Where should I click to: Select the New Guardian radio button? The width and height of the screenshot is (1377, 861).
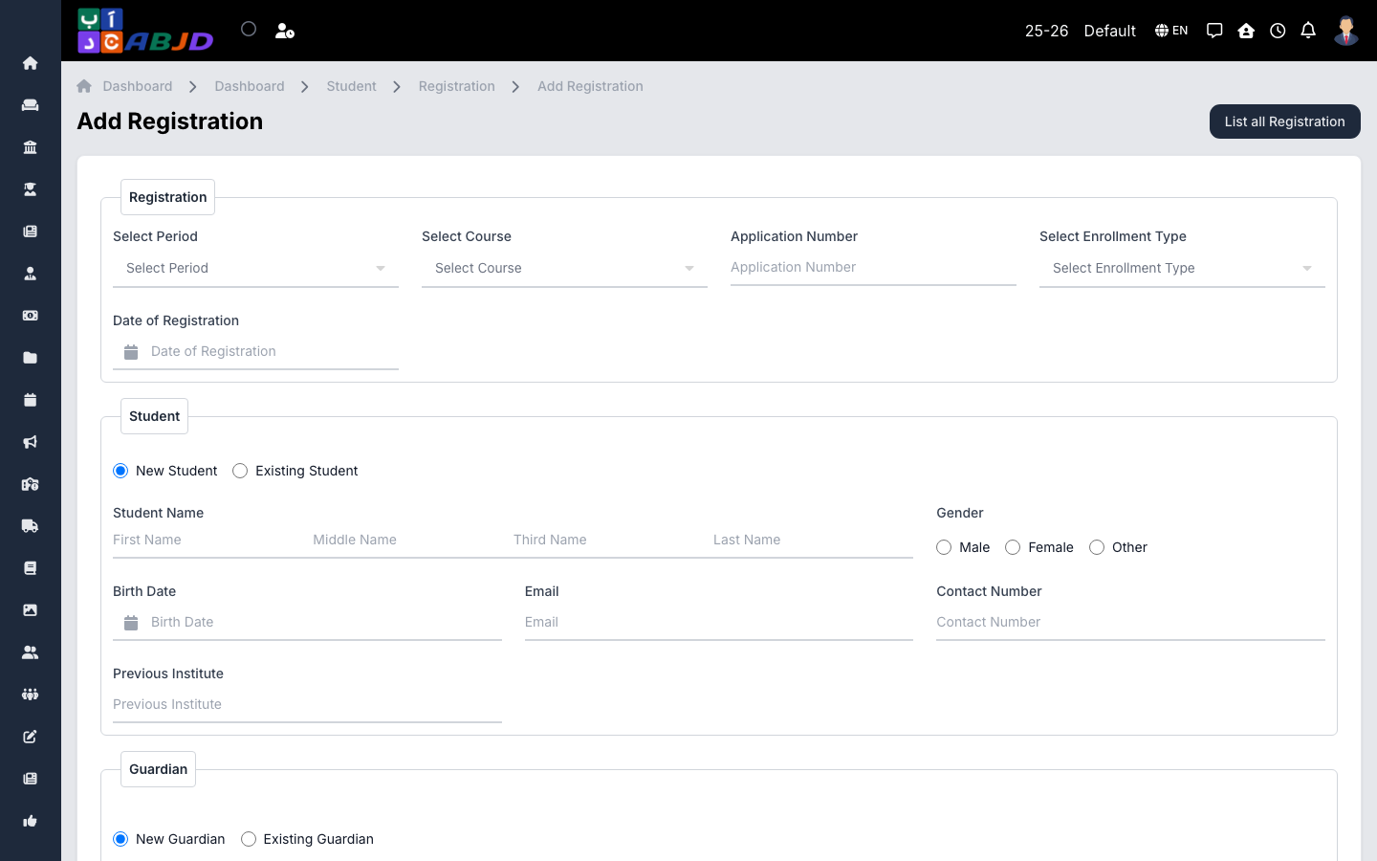pyautogui.click(x=120, y=839)
